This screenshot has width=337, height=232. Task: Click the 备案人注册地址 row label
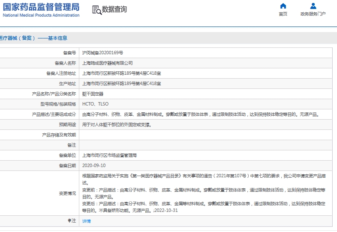point(61,73)
